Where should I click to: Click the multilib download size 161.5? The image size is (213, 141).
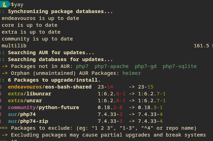tap(201, 46)
